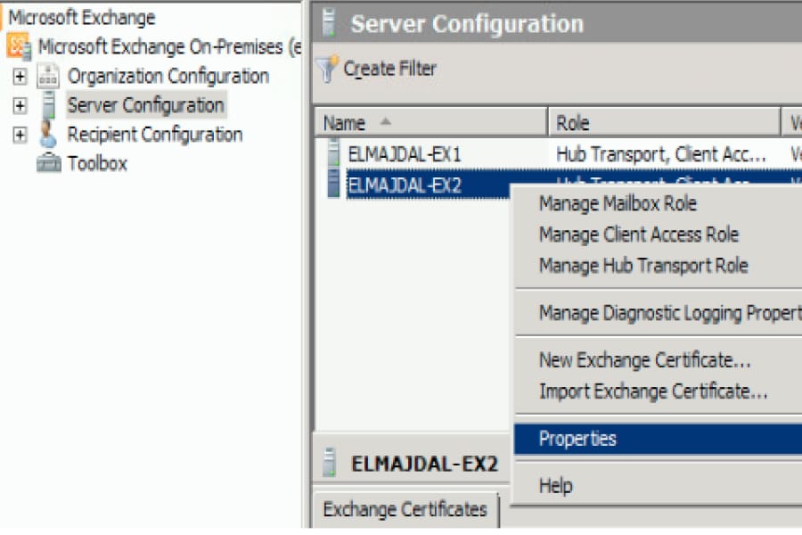Image resolution: width=802 pixels, height=535 pixels.
Task: Select Import Exchange Certificate
Action: (653, 391)
